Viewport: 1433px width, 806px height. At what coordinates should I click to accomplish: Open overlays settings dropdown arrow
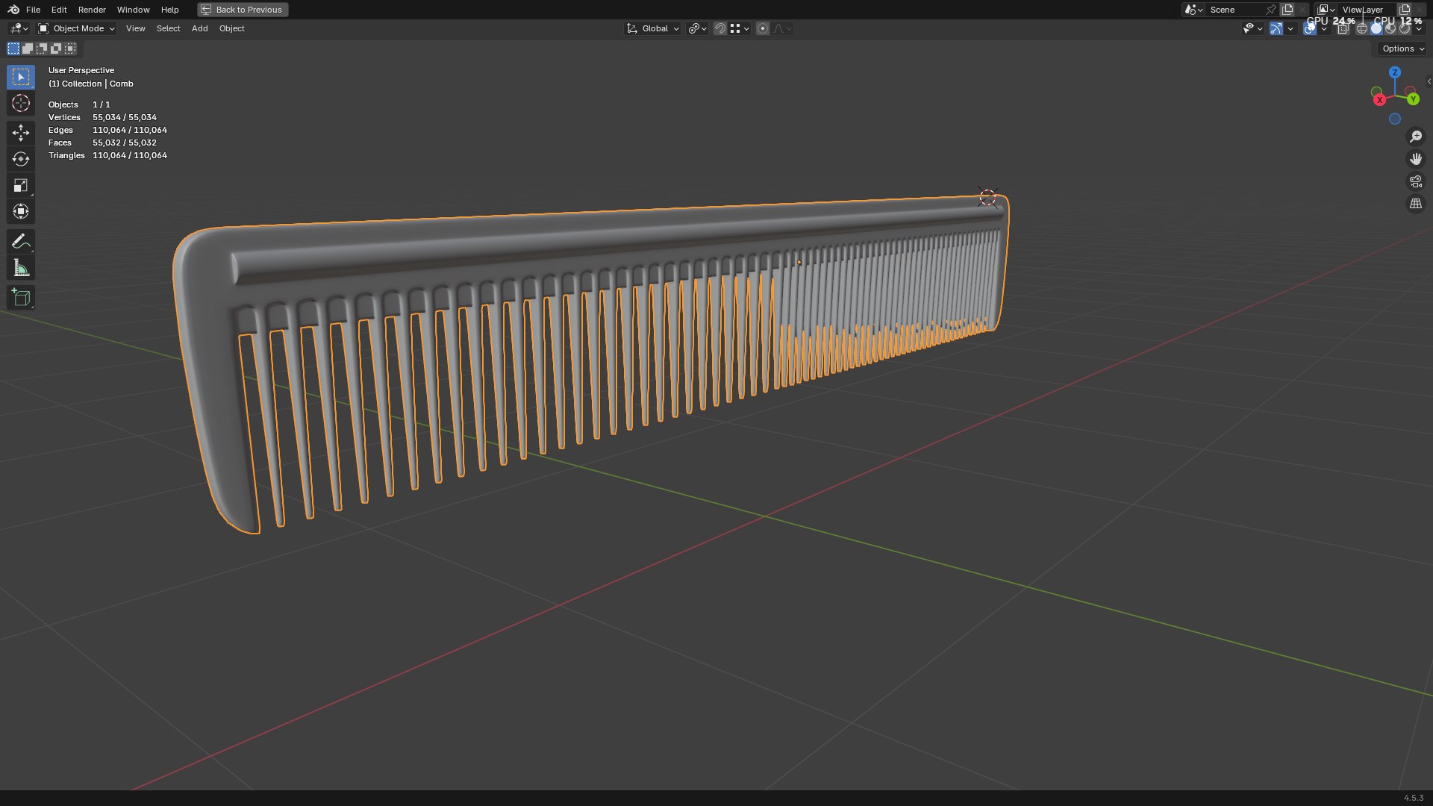1324,28
